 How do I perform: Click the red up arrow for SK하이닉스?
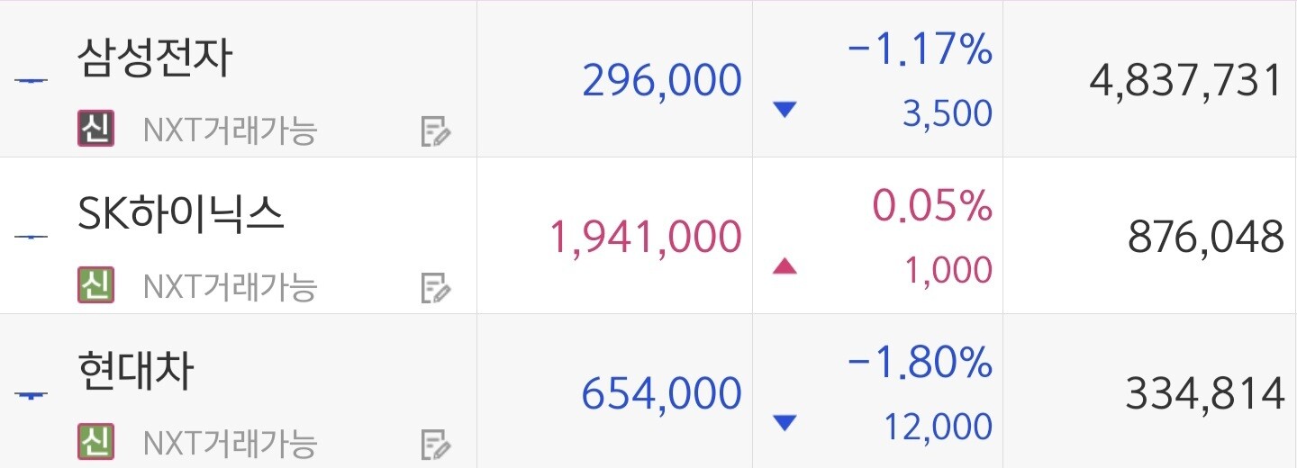click(x=785, y=265)
